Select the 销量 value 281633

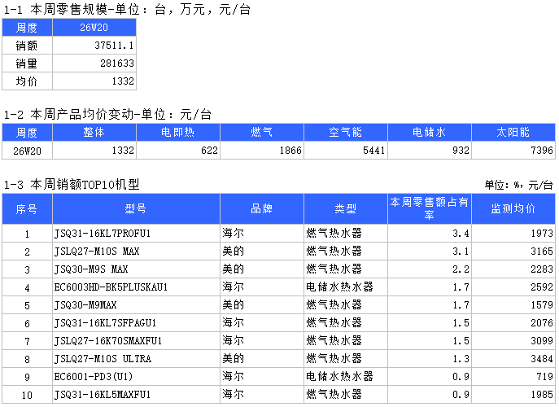117,63
